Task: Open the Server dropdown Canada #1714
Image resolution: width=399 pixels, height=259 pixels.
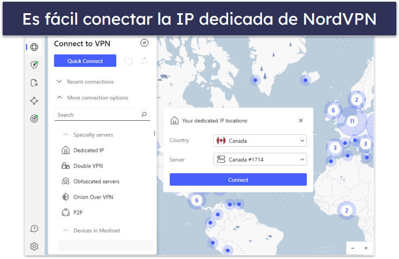Action: click(260, 159)
